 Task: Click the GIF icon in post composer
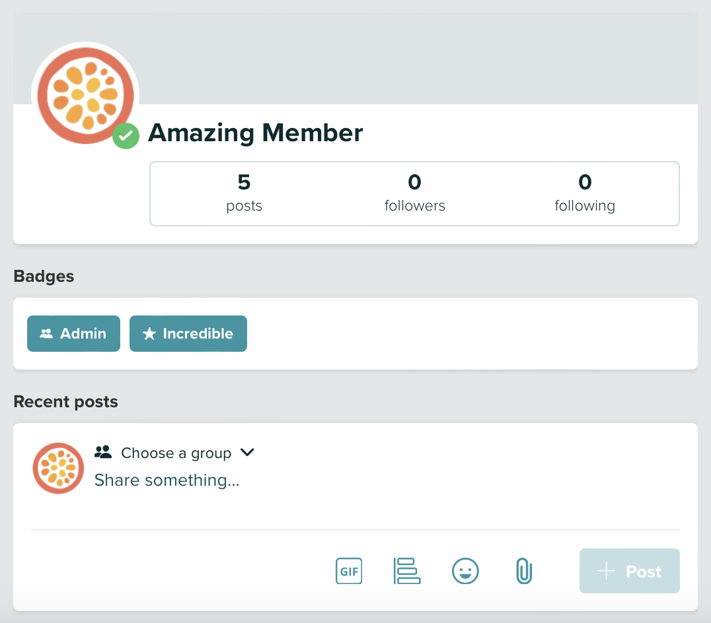349,571
